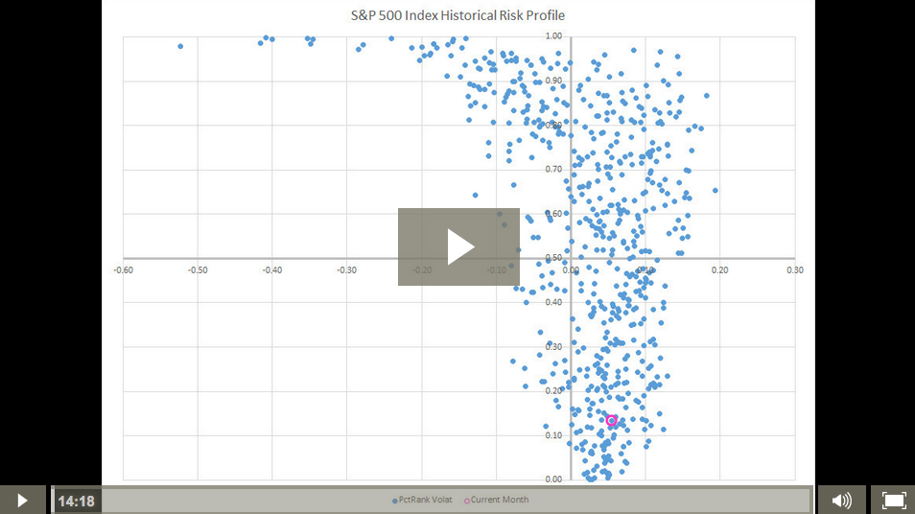Click the 1.00 y-axis label at top

tap(553, 36)
